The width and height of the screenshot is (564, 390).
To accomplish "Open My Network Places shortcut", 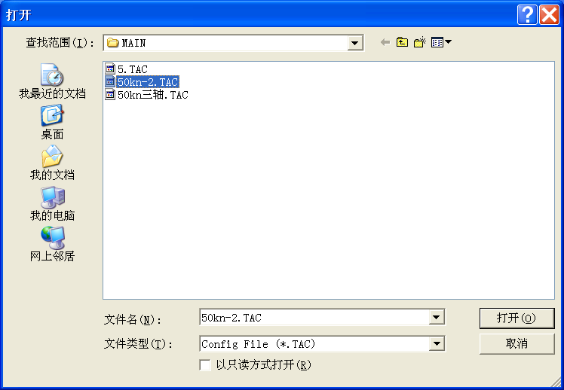I will (52, 244).
